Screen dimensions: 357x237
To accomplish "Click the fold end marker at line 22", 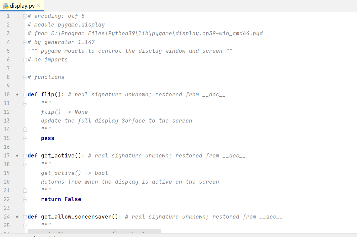I will click(25, 199).
